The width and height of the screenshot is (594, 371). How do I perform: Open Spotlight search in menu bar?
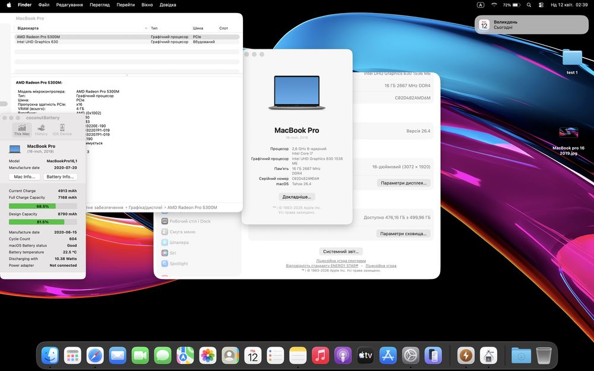click(529, 5)
